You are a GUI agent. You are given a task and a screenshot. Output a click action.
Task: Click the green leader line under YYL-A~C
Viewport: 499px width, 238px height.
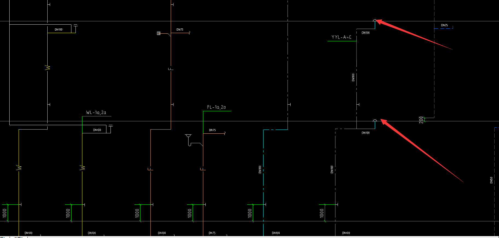click(x=342, y=41)
